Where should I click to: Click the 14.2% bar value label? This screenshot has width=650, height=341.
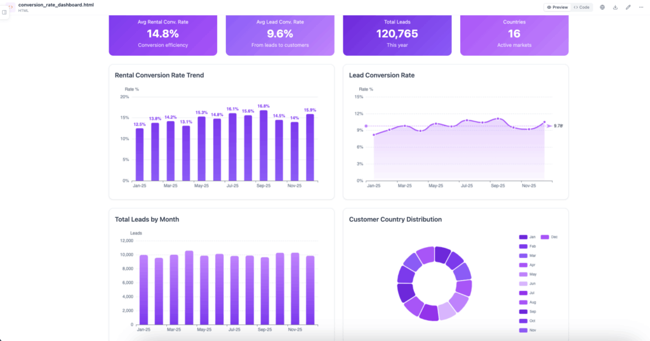pos(170,117)
